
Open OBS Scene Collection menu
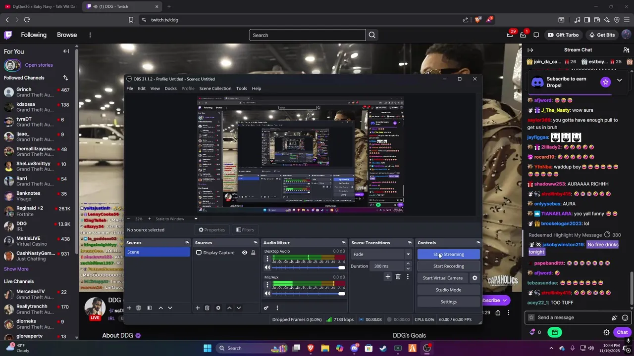pos(215,89)
